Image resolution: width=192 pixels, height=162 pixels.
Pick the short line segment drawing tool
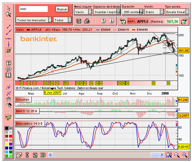click(9, 26)
